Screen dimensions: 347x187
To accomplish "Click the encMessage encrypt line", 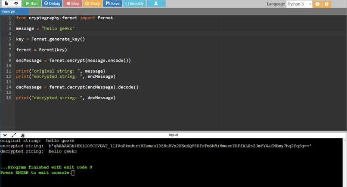I will 73,60.
